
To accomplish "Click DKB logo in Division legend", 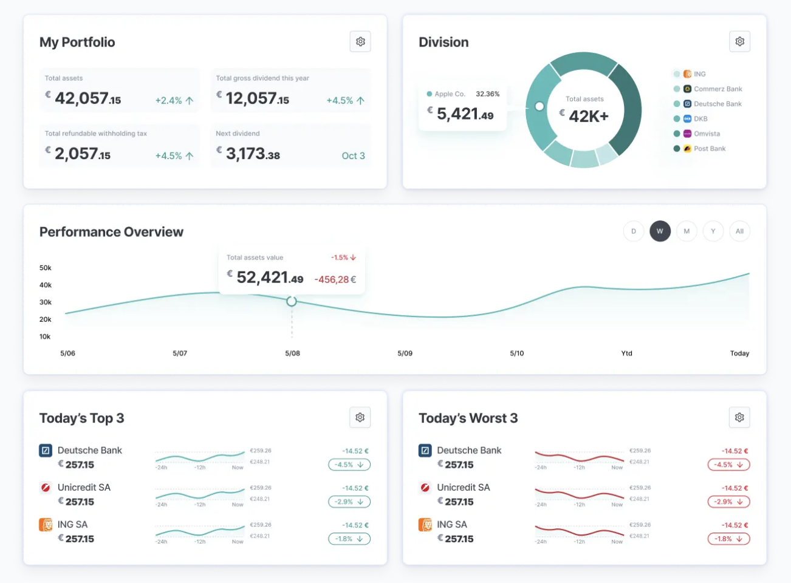I will (687, 118).
